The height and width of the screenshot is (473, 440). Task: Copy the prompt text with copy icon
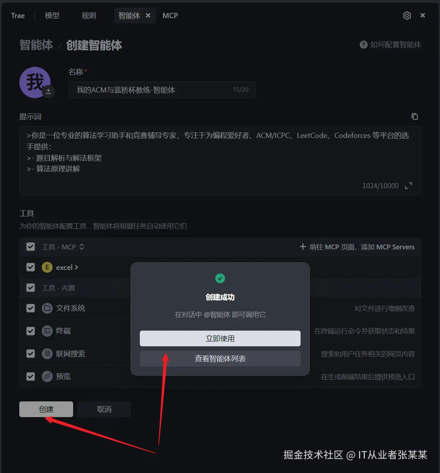[415, 117]
